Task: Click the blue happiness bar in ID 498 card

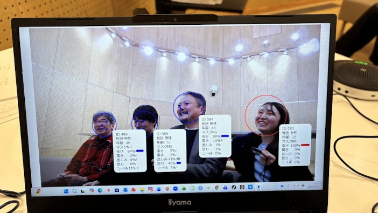Action: click(x=140, y=150)
